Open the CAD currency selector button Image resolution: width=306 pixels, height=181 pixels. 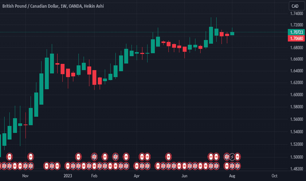(x=296, y=6)
